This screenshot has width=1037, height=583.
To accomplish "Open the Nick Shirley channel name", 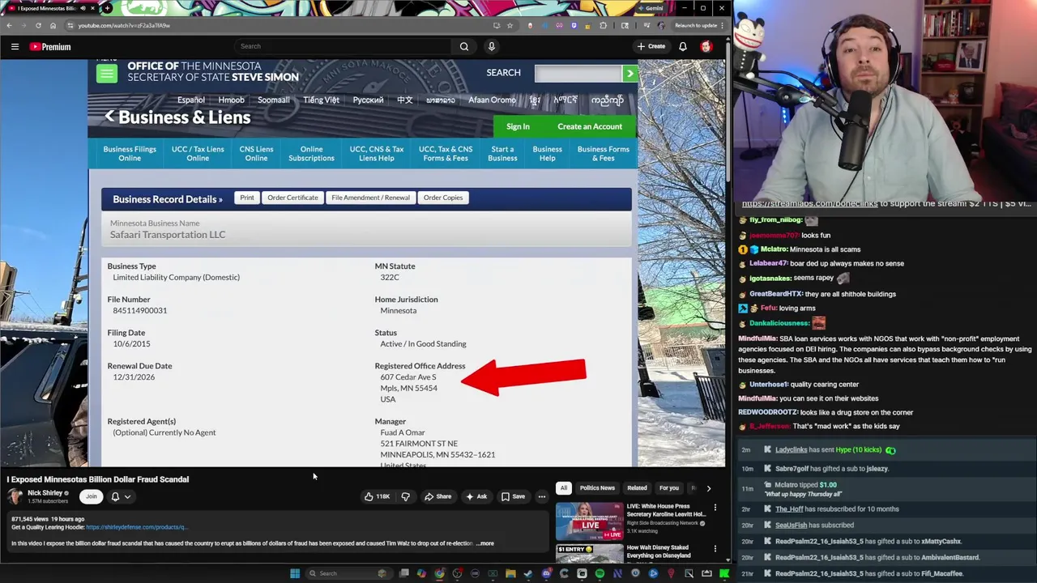I will coord(45,493).
